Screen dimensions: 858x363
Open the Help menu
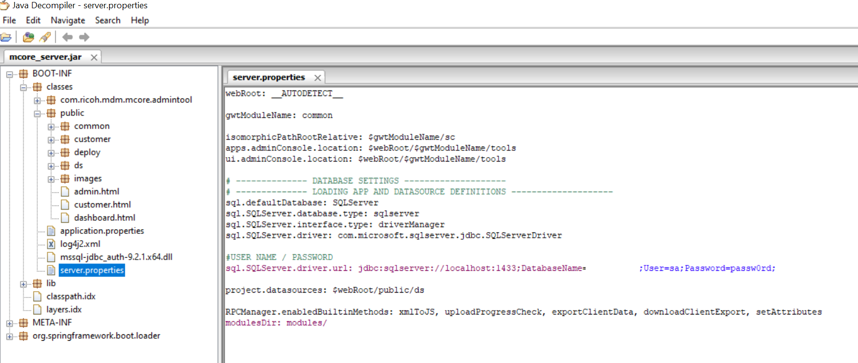pyautogui.click(x=140, y=20)
